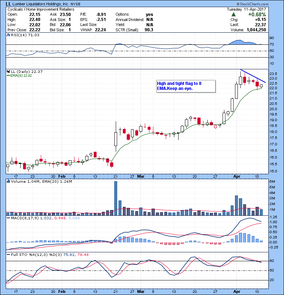Click the 6M label on the volume axis
284x295 pixels.
coord(272,182)
